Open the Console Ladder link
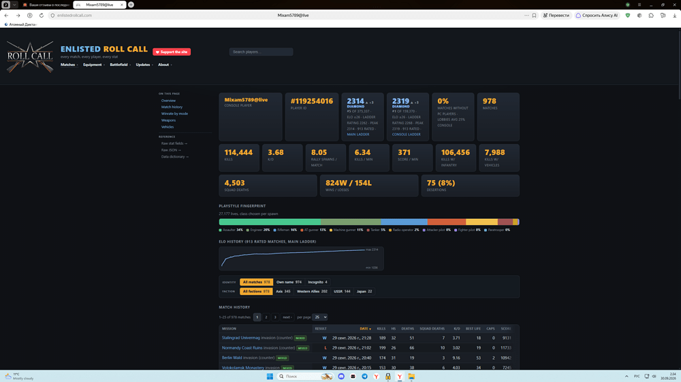This screenshot has width=681, height=382. [406, 135]
